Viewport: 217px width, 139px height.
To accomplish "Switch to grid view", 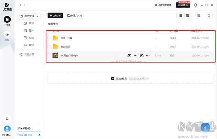I will 188,15.
